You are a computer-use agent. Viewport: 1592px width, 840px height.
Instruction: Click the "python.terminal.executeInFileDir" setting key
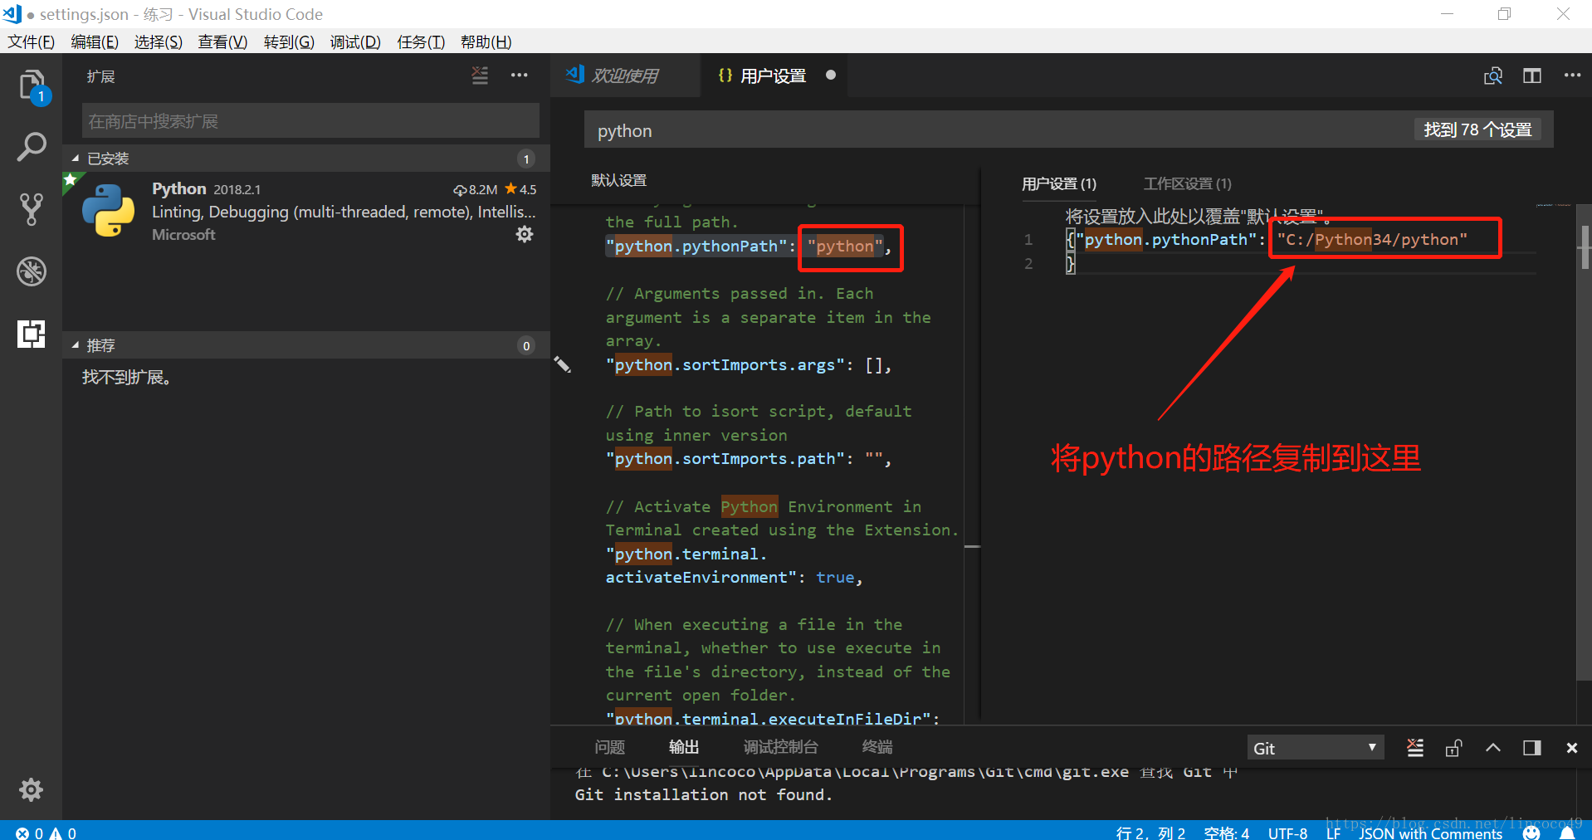(x=768, y=718)
